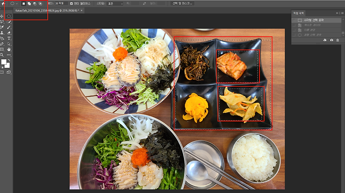Select history state 사각형 선택 윤곽
Image resolution: width=345 pixels, height=193 pixels.
(316, 20)
